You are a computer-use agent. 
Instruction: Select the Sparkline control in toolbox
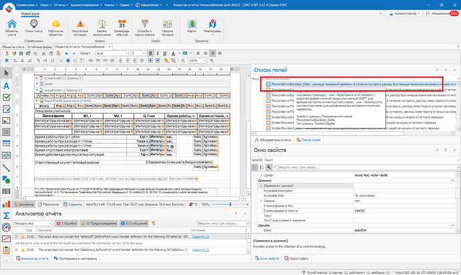point(6,238)
